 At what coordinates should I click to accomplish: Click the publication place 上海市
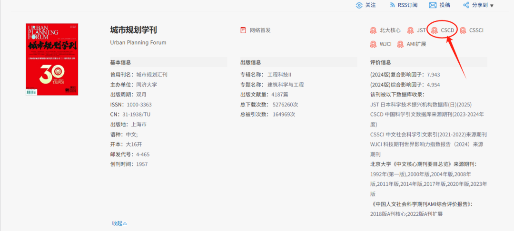pyautogui.click(x=138, y=125)
